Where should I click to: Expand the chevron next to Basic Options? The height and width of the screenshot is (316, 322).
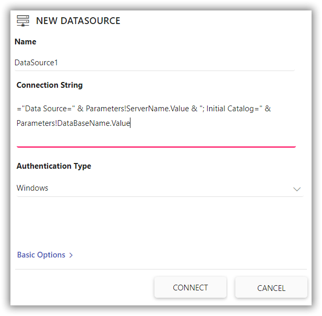pyautogui.click(x=71, y=255)
